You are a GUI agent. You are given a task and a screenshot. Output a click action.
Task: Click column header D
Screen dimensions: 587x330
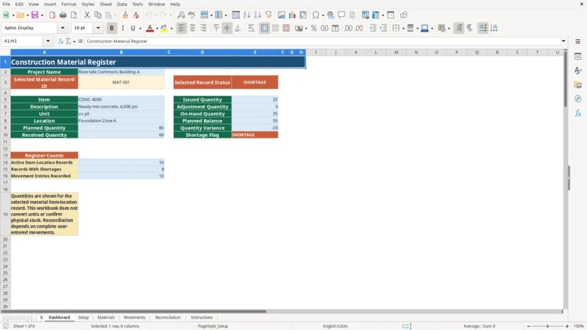[x=202, y=52]
